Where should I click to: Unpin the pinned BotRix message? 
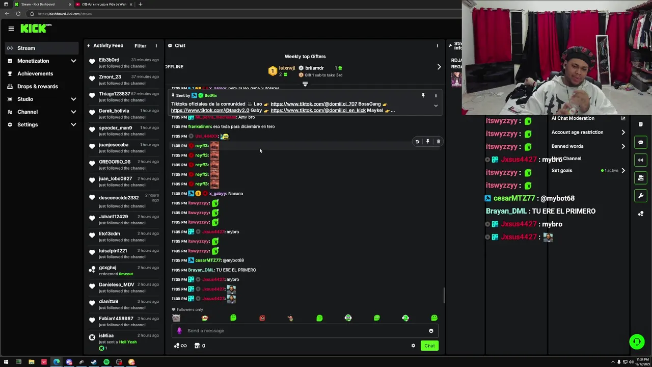coord(423,95)
